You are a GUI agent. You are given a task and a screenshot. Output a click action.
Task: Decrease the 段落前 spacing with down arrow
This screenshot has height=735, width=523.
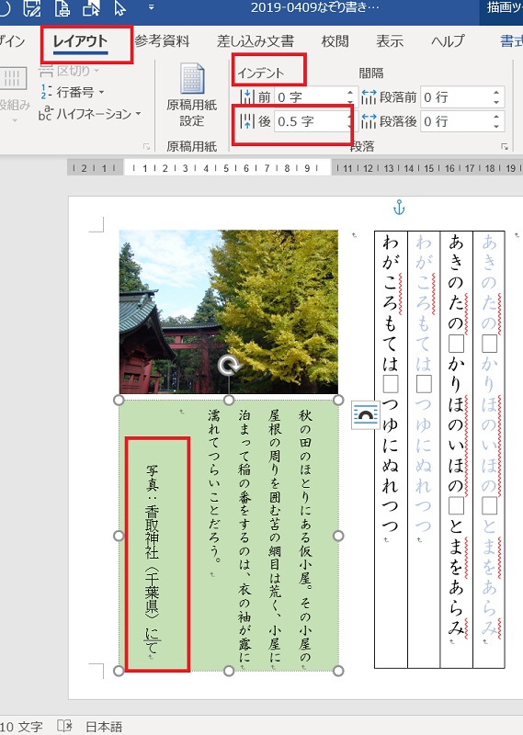point(496,102)
